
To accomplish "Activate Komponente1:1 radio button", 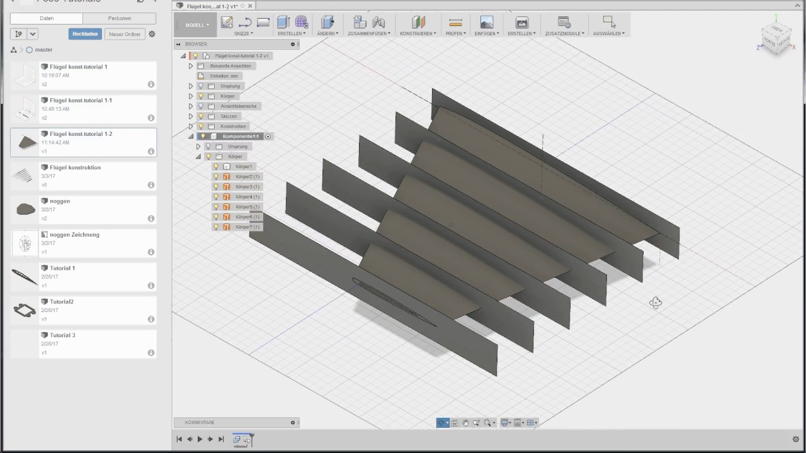I will click(268, 137).
